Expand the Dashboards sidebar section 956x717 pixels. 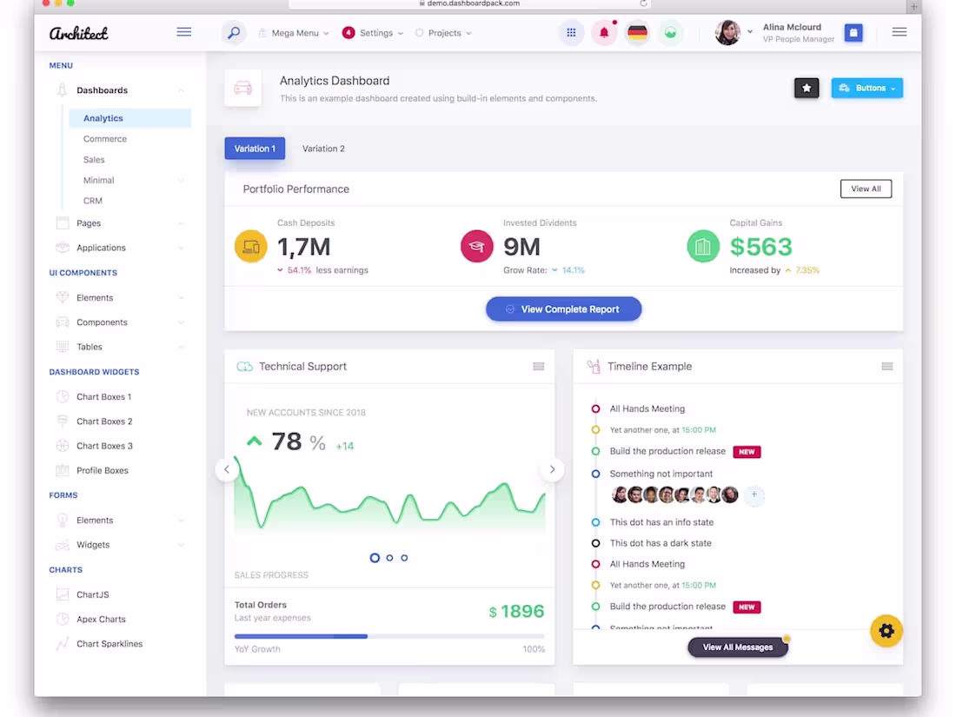(103, 90)
